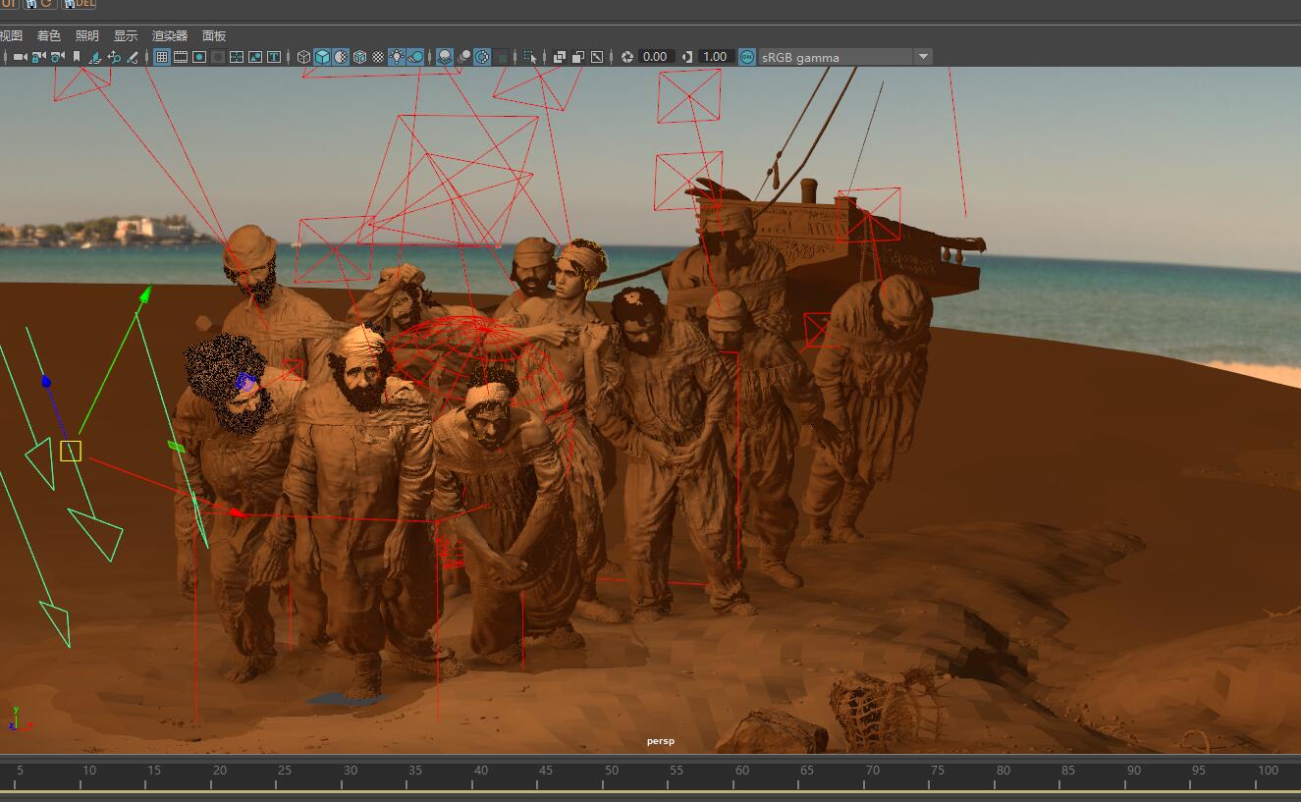Click the yellow square manipulator handle in viewport
1301x802 pixels.
click(71, 451)
